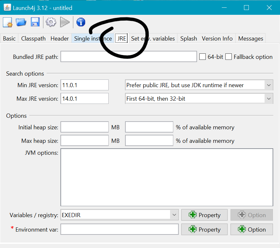
Task: Open the First 64-bit, then 32-bit dropdown
Action: click(199, 99)
